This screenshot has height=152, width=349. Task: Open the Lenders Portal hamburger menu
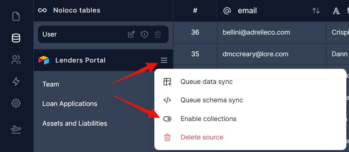click(x=164, y=60)
